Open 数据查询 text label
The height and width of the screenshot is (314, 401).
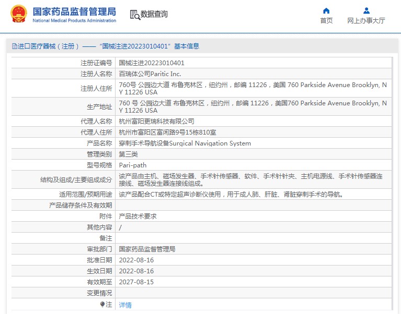coord(154,14)
